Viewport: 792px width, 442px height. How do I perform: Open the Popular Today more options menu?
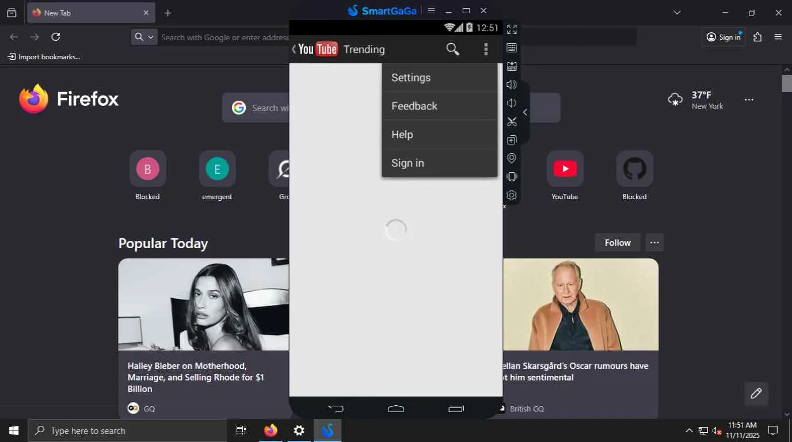654,242
